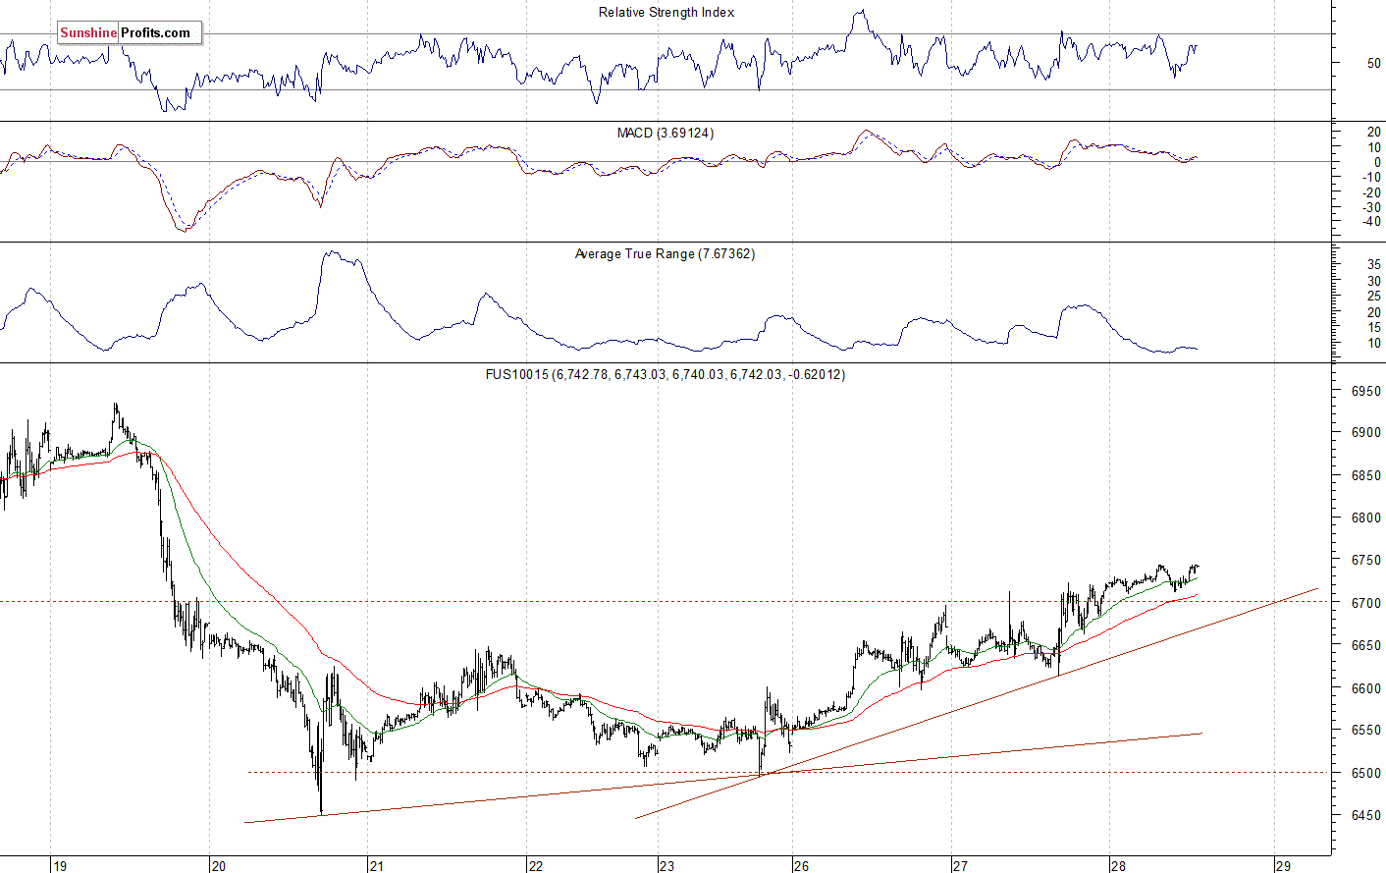Click the 6850 price axis label
Screen dimensions: 1386x873
click(x=1365, y=476)
